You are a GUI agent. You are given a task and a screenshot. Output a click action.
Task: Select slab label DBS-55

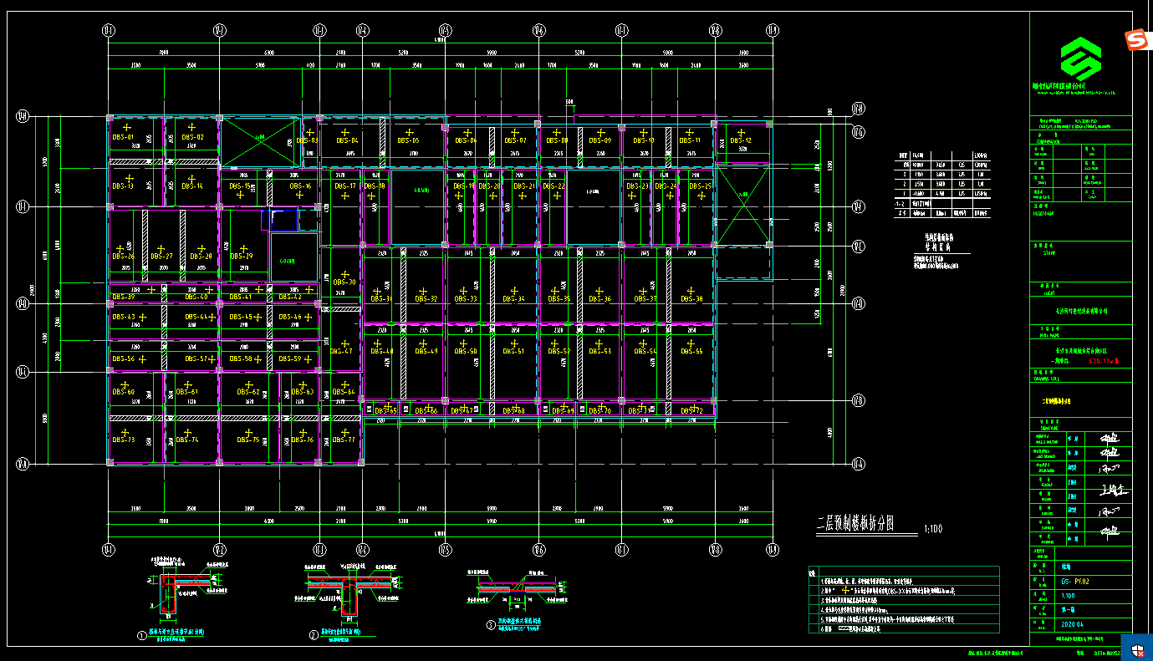point(691,351)
